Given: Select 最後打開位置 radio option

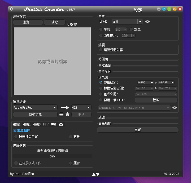Looking at the screenshot, I should 16,137.
